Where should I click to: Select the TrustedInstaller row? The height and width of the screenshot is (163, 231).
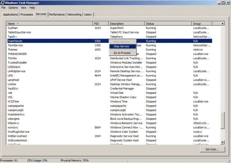click(110, 63)
